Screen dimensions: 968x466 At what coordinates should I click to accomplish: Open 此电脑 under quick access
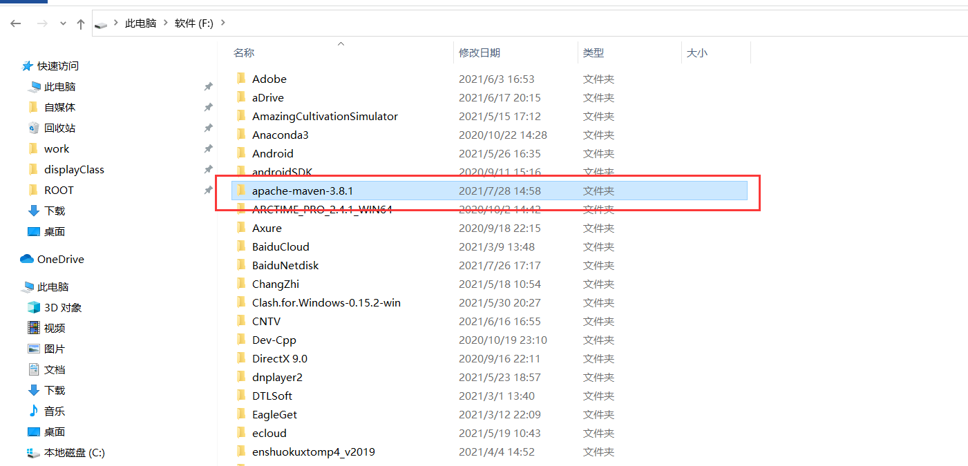click(x=59, y=86)
